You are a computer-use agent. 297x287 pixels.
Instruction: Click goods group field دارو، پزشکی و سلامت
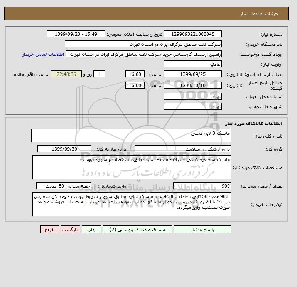point(182,149)
